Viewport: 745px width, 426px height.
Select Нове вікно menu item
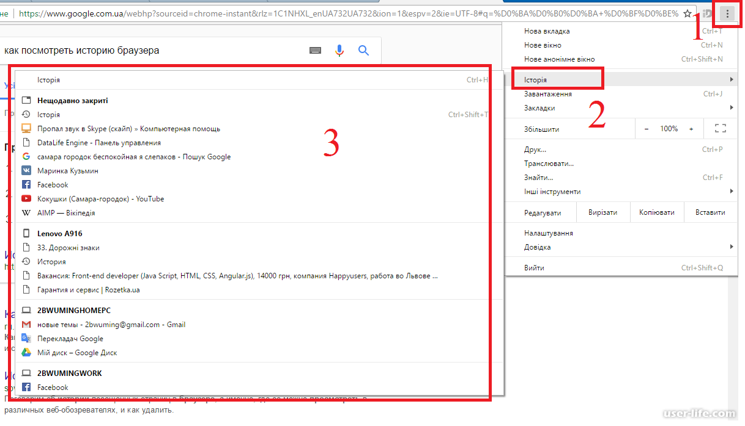621,45
